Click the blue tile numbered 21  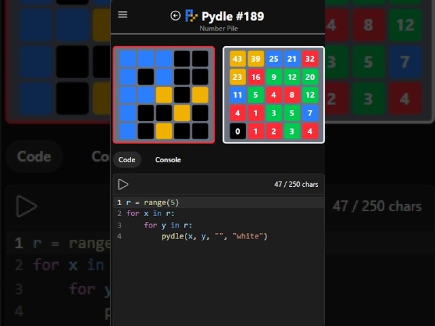click(x=292, y=59)
